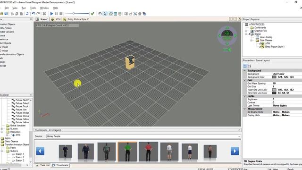Image resolution: width=302 pixels, height=170 pixels.
Task: Click the sync arrows icon in the toolbar
Action: click(27, 14)
